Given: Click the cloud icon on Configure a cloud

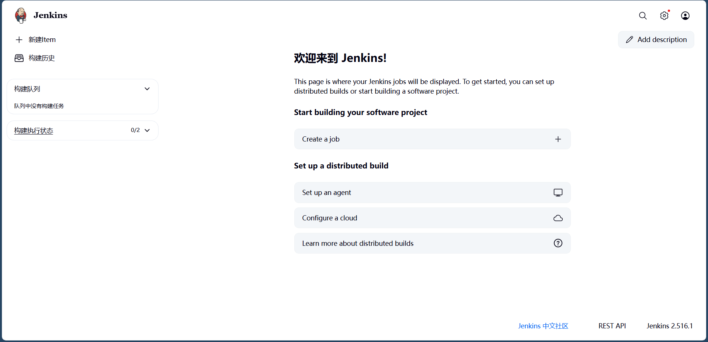Looking at the screenshot, I should pos(558,218).
